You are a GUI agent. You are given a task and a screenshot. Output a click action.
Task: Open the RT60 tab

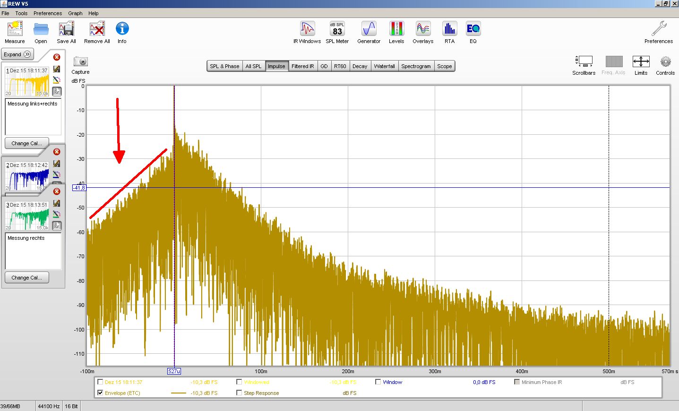tap(340, 66)
